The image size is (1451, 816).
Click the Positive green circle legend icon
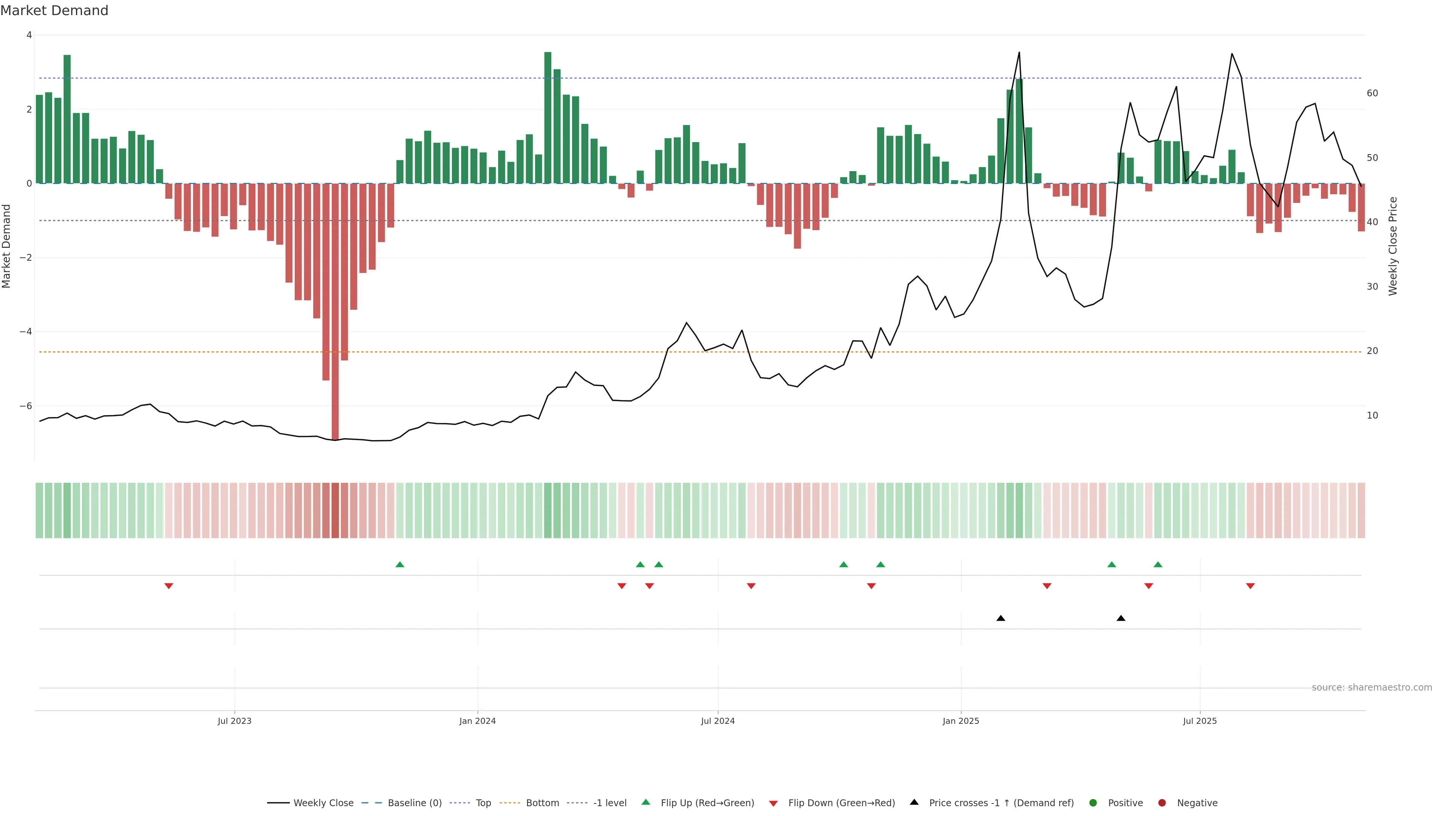point(1093,803)
